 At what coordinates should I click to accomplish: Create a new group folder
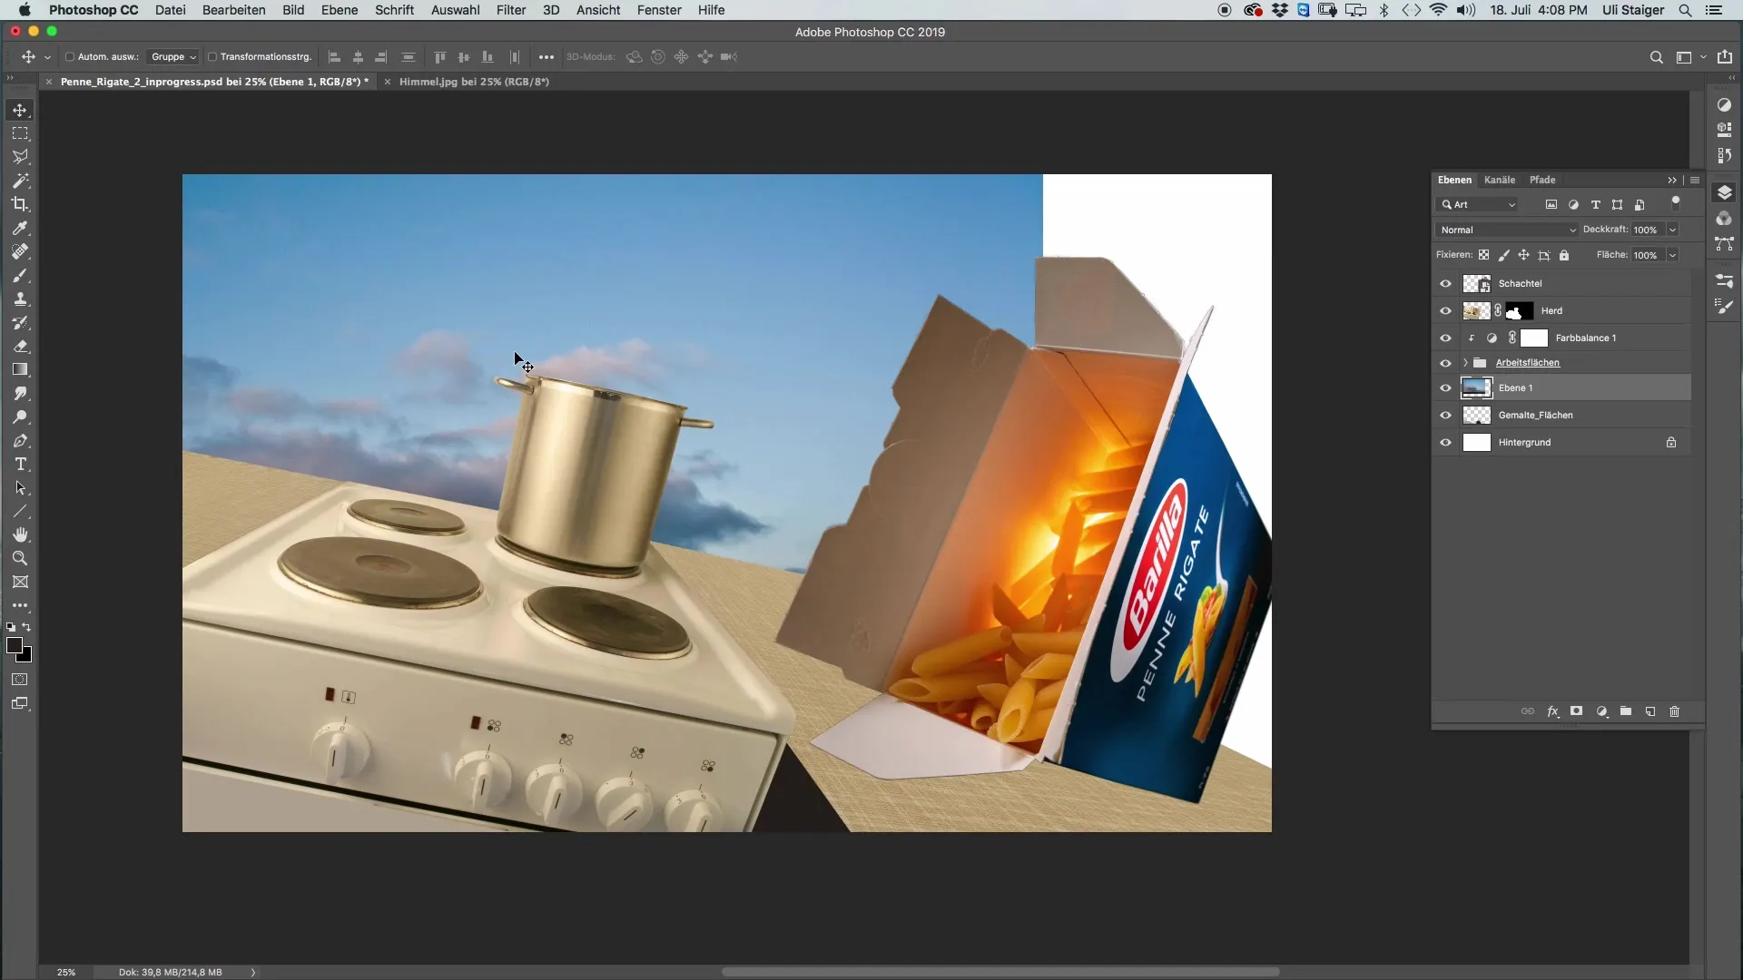click(x=1626, y=711)
